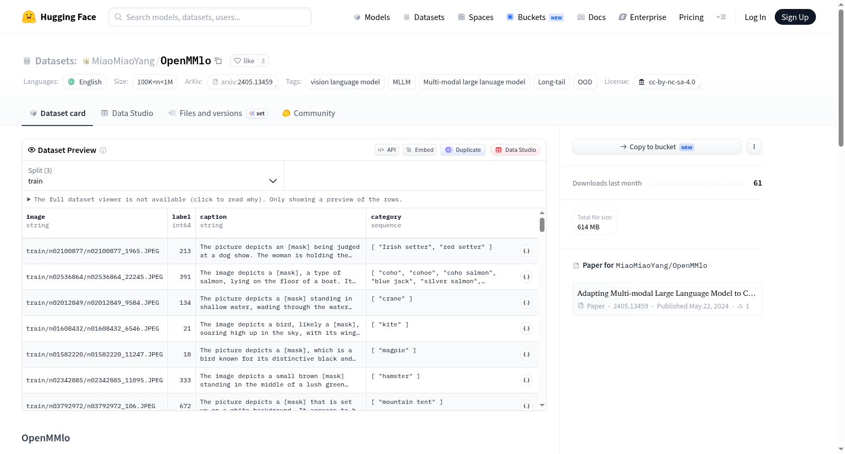Filter by the English language tag

coord(85,82)
